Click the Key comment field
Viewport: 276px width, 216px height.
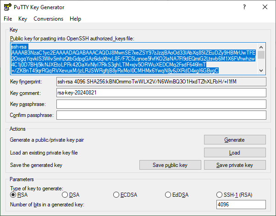[161, 93]
